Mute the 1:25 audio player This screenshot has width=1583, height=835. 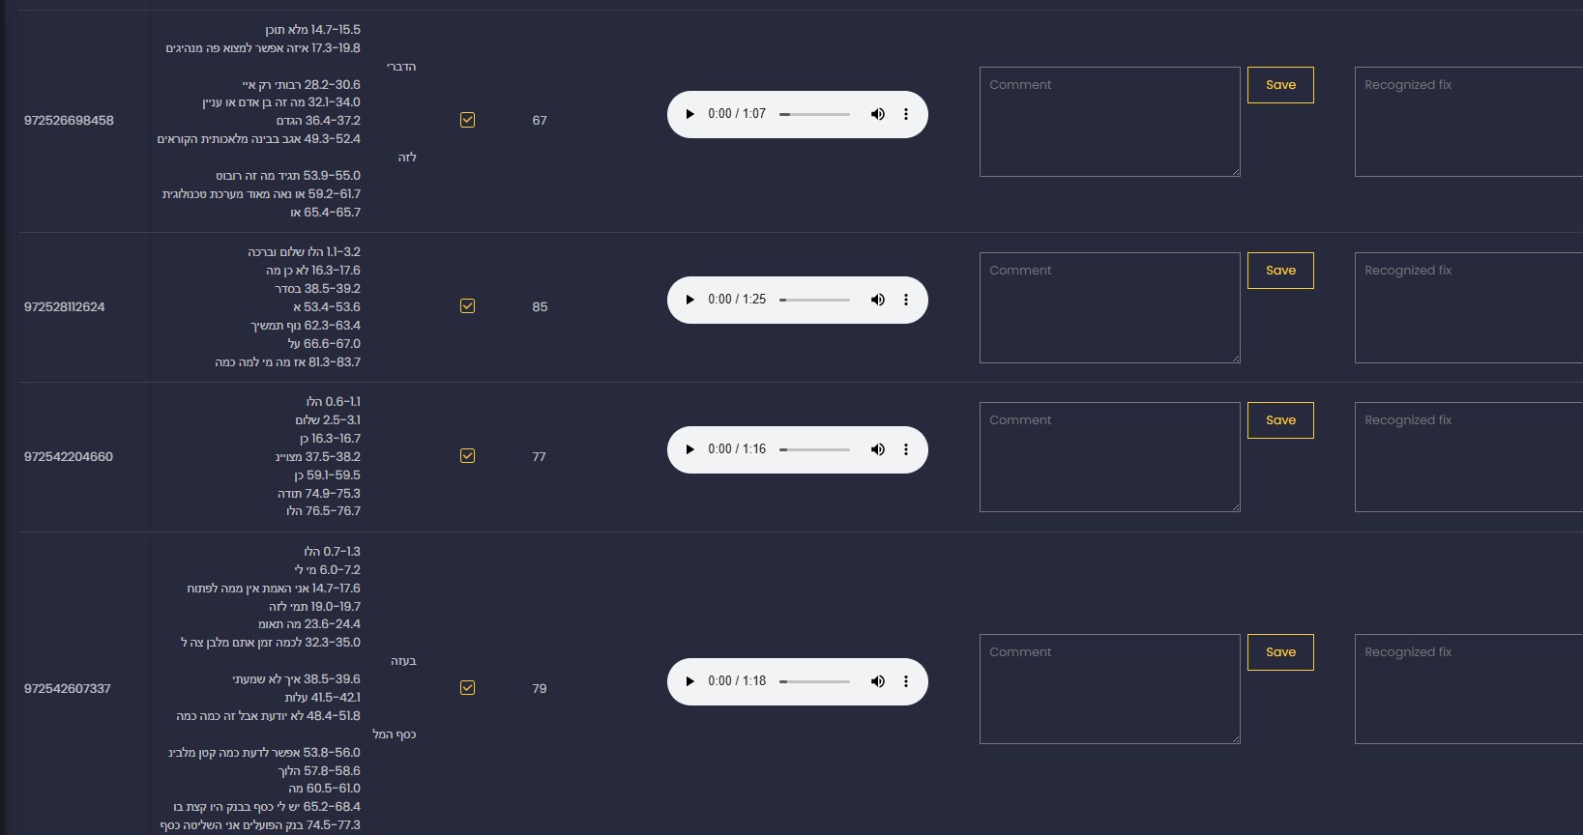(x=877, y=300)
